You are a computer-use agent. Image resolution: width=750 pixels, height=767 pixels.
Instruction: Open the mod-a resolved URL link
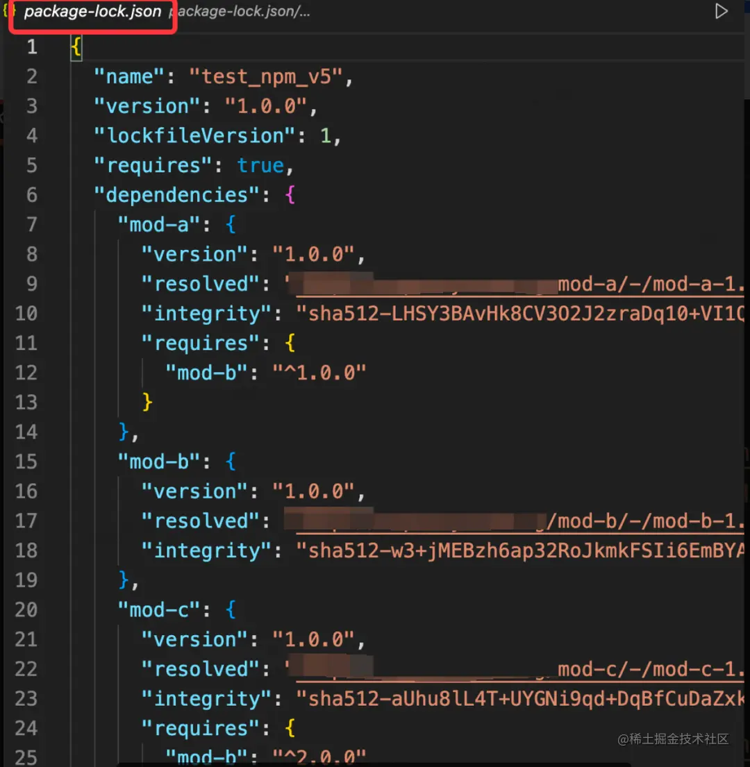515,284
